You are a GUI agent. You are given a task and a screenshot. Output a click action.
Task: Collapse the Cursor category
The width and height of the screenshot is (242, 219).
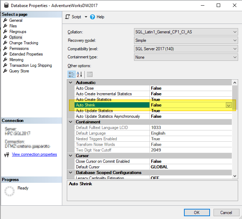[x=71, y=156]
